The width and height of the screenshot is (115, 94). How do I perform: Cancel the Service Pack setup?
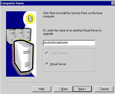click(104, 89)
